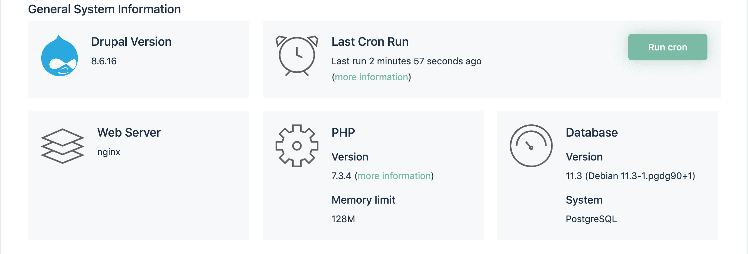Click the 128M memory value
The height and width of the screenshot is (254, 748).
pyautogui.click(x=343, y=219)
